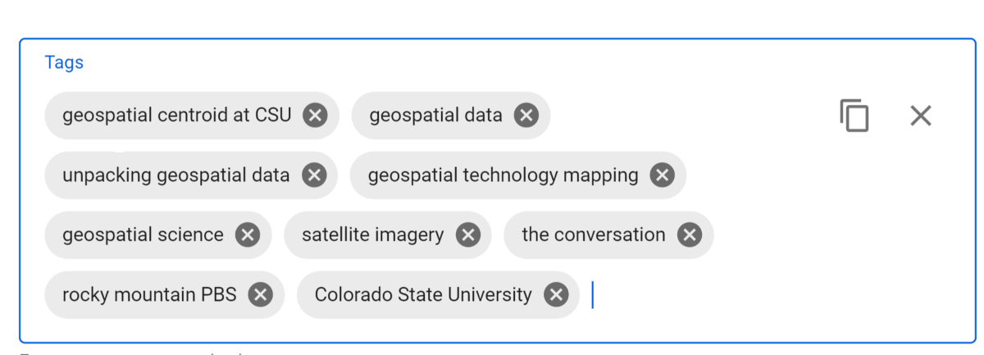Remove the geospatial technology mapping tag
This screenshot has width=984, height=355.
[663, 175]
